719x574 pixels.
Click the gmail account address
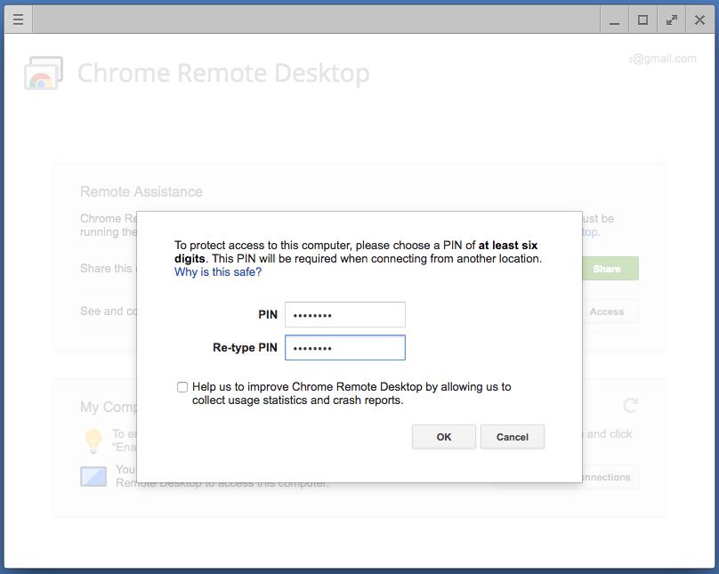tap(663, 59)
